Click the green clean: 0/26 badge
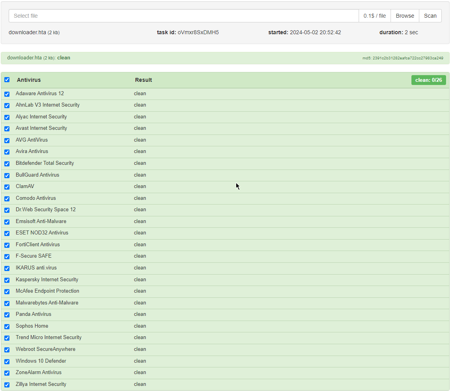 click(428, 80)
